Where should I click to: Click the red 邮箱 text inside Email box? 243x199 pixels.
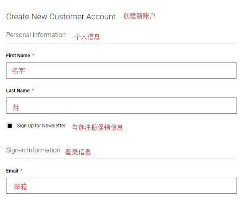(21, 186)
